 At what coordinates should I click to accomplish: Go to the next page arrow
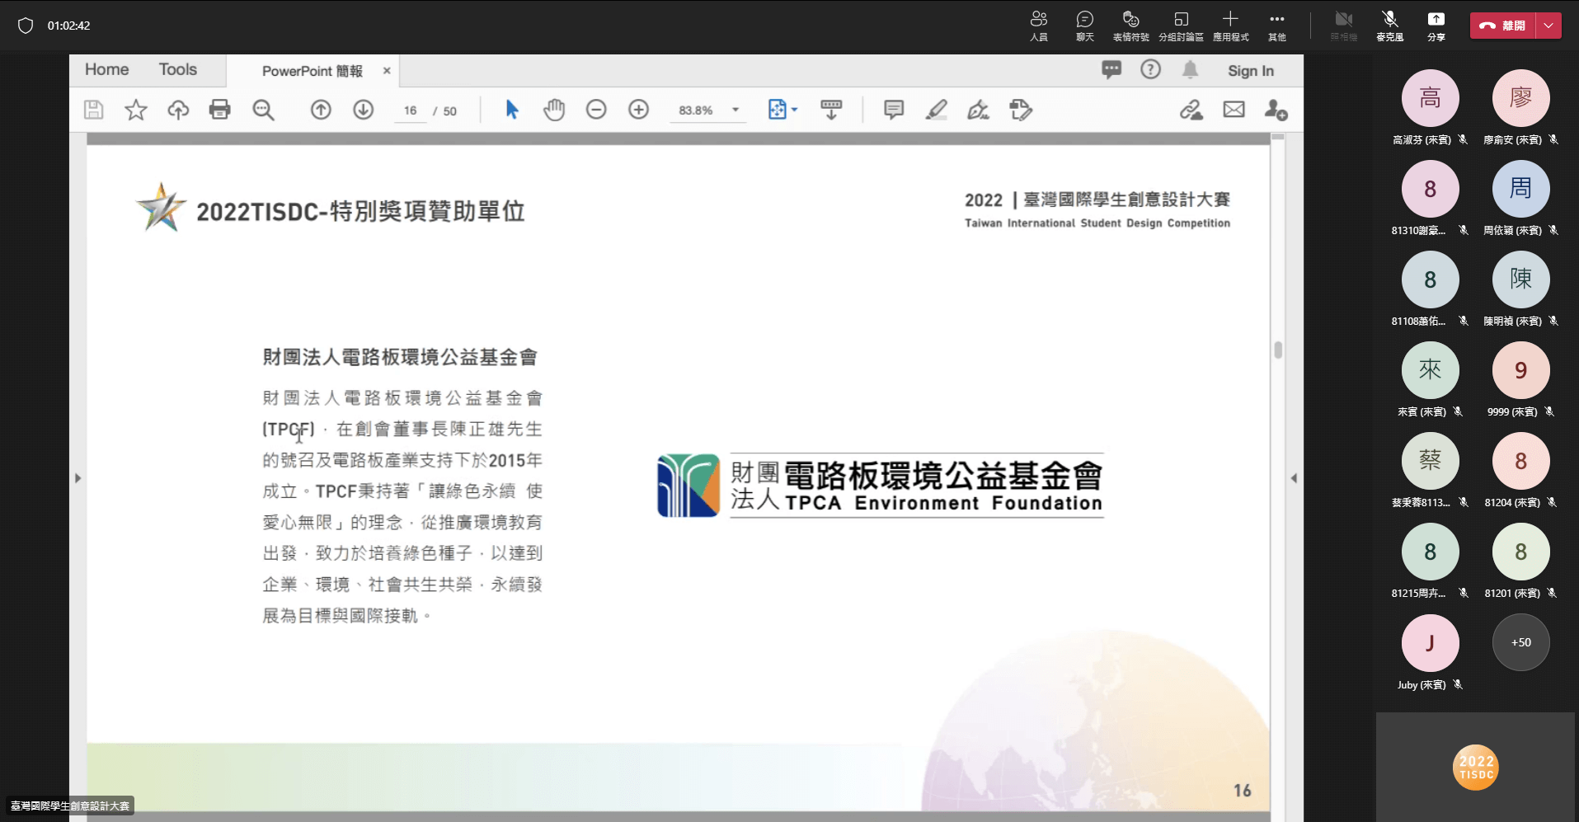(x=363, y=110)
